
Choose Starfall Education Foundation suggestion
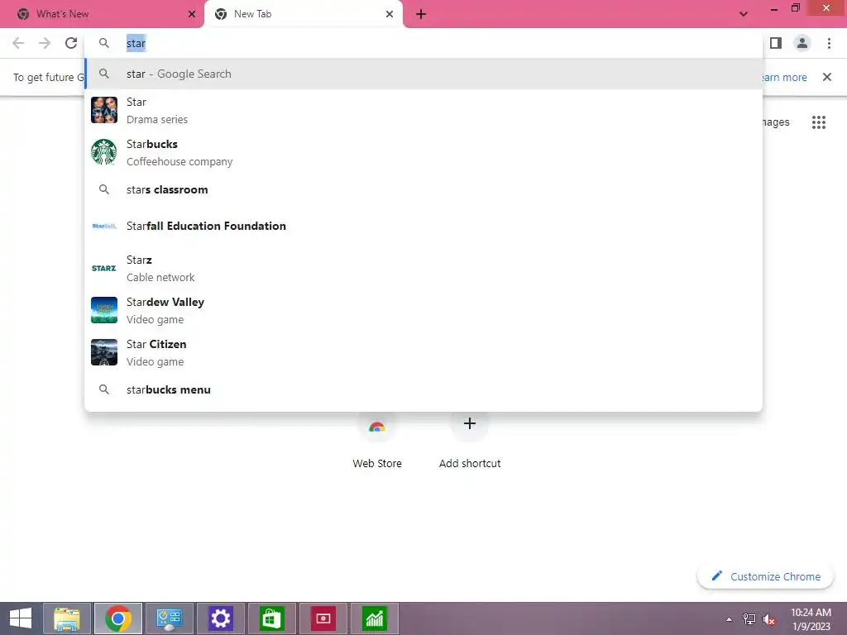[423, 226]
